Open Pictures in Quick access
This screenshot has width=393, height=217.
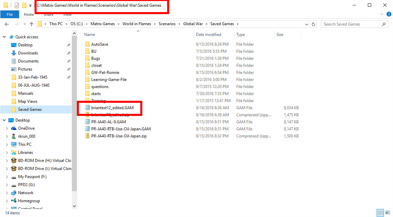pyautogui.click(x=25, y=69)
